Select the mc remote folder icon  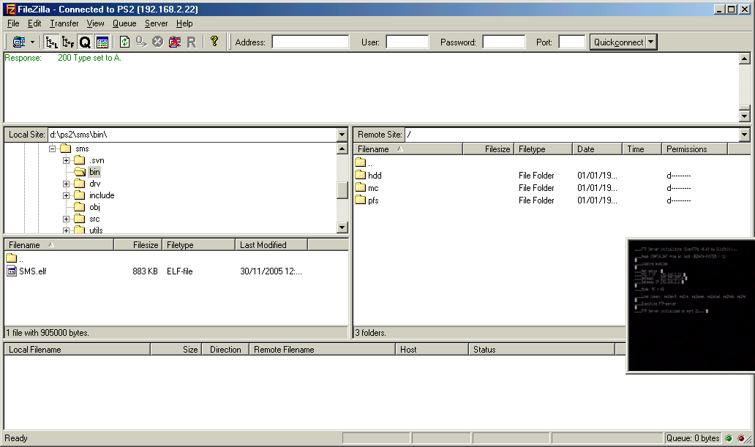coord(360,187)
